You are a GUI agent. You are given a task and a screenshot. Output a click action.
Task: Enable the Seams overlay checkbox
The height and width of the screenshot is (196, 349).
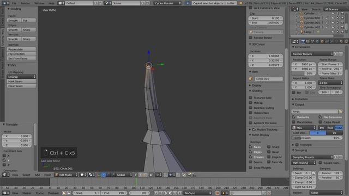tap(251, 162)
